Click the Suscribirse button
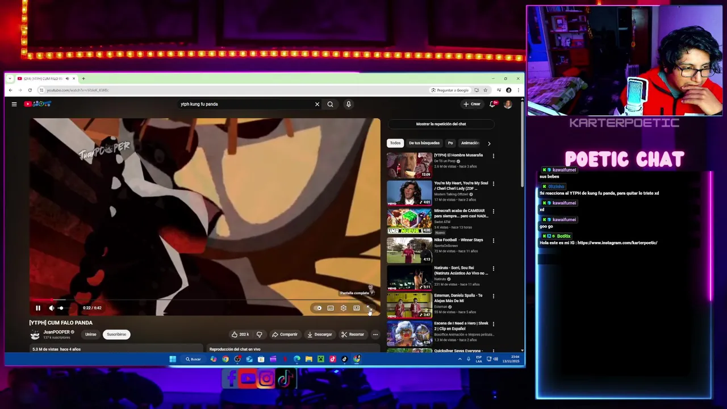 (116, 335)
